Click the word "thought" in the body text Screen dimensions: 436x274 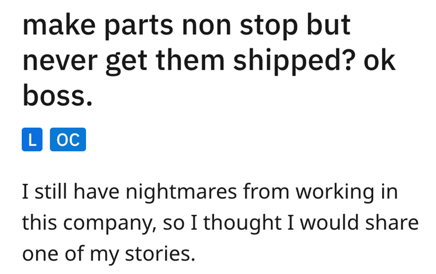[235, 222]
